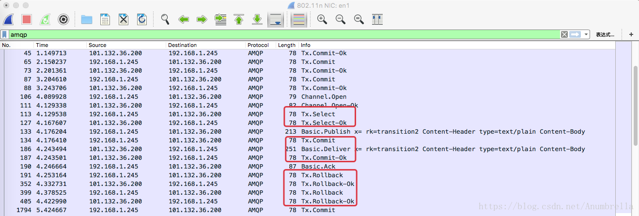Sort by the Info column header
The height and width of the screenshot is (216, 639).
[x=457, y=45]
